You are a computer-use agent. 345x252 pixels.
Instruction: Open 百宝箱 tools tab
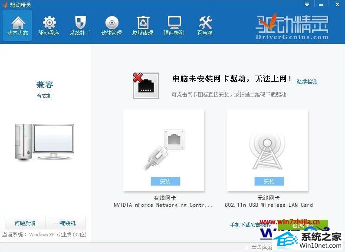[205, 26]
